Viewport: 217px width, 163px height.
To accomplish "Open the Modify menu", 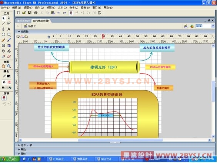I will click(x=51, y=8).
